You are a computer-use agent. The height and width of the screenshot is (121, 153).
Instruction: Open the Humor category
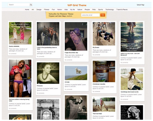click(59, 10)
